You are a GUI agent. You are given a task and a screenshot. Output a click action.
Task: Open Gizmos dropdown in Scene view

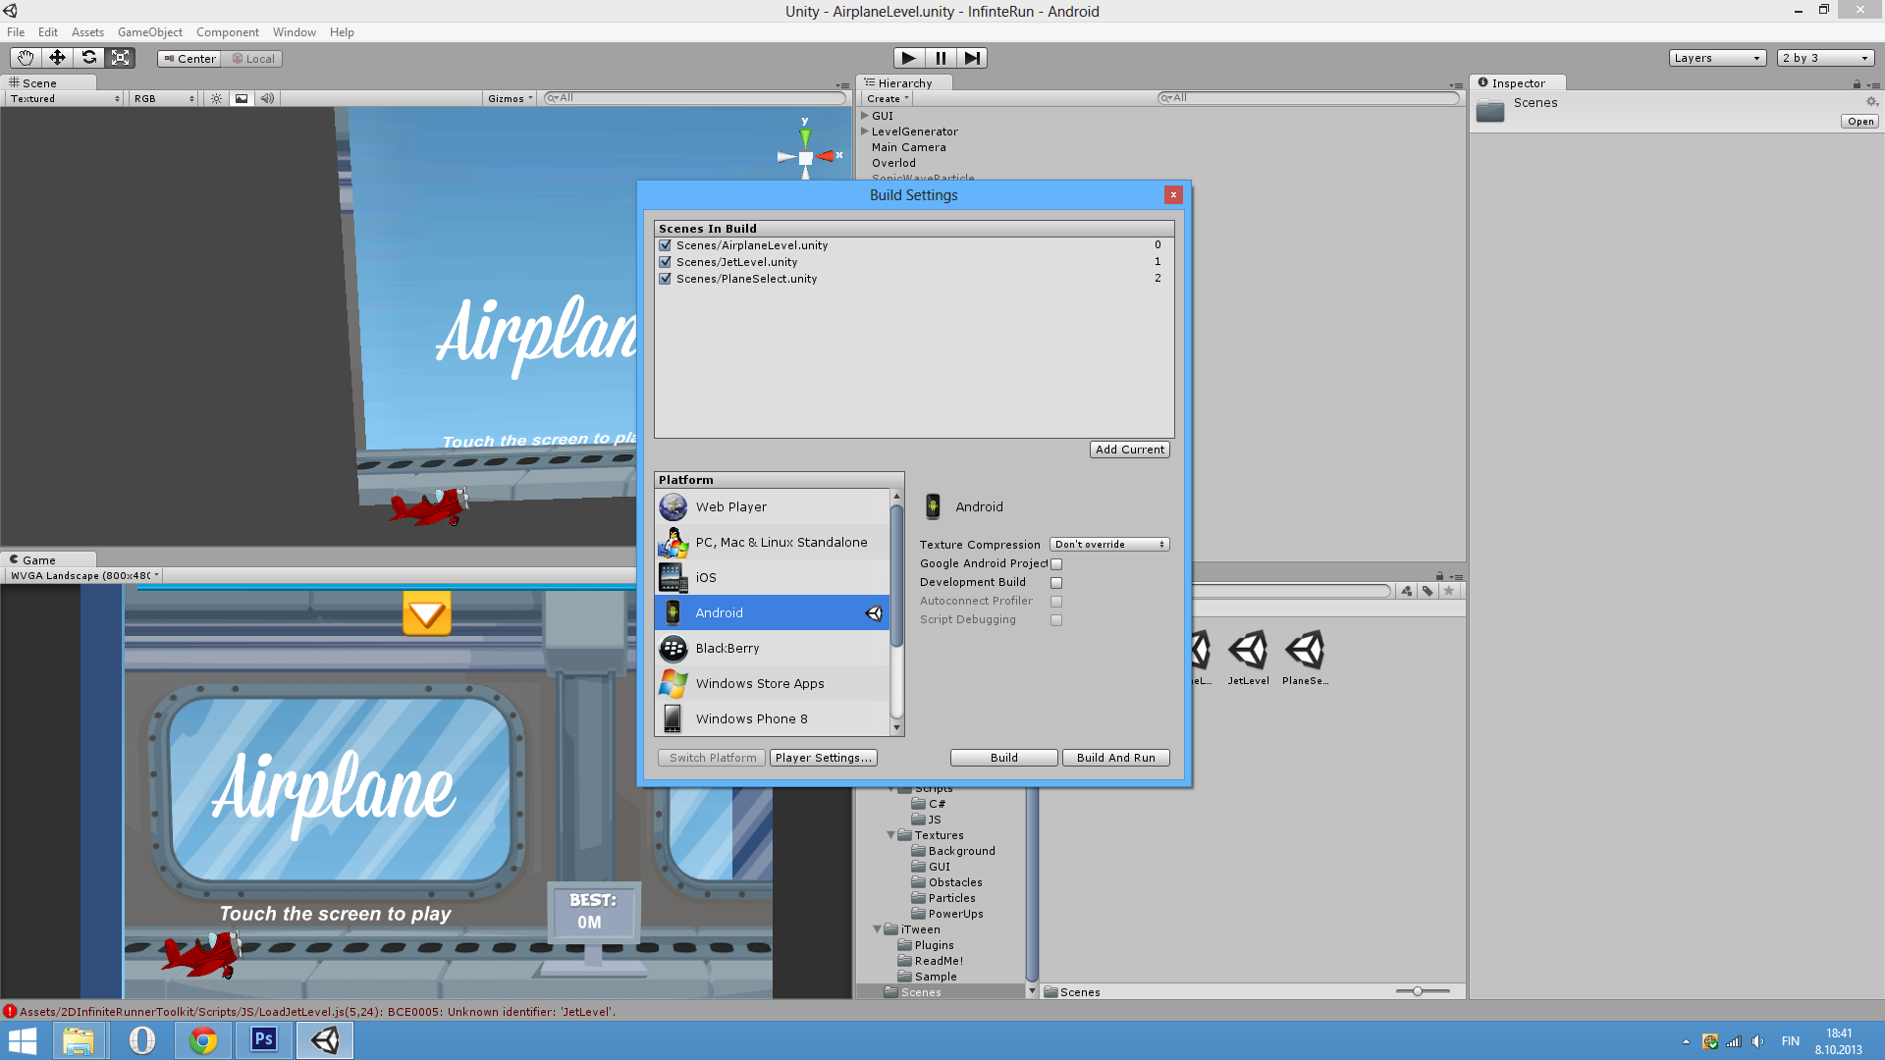(510, 98)
